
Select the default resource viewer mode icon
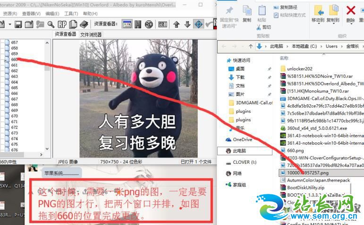(127, 24)
